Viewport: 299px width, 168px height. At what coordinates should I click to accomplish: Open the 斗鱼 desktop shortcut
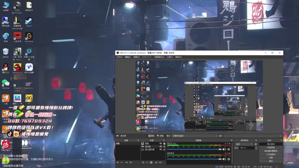pos(6,100)
